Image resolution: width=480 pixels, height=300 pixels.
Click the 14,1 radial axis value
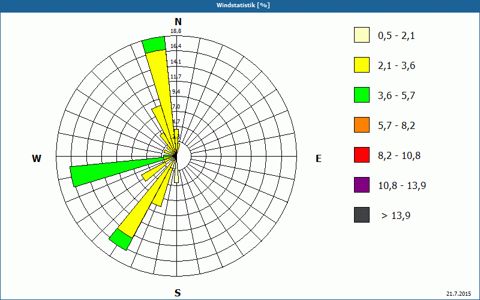coord(176,62)
